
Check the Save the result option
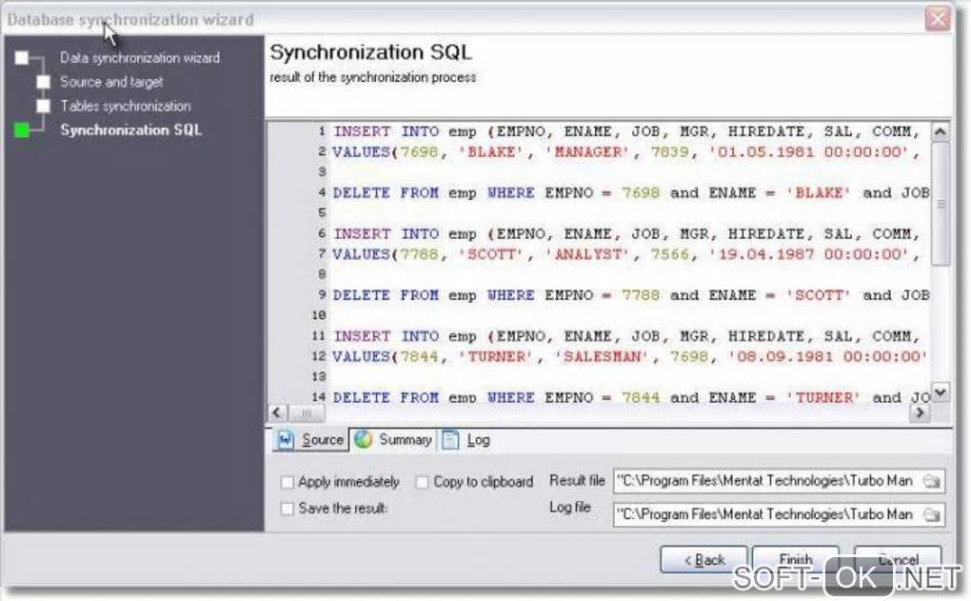point(287,509)
